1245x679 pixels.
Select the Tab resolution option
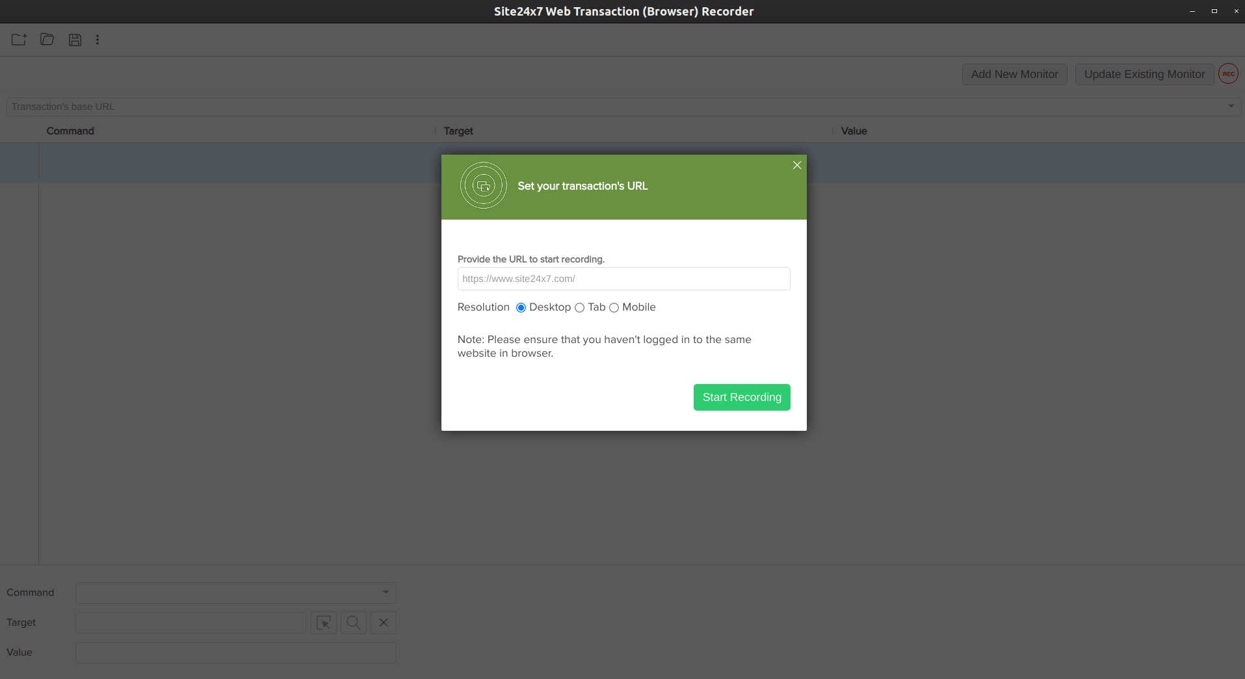pos(579,308)
